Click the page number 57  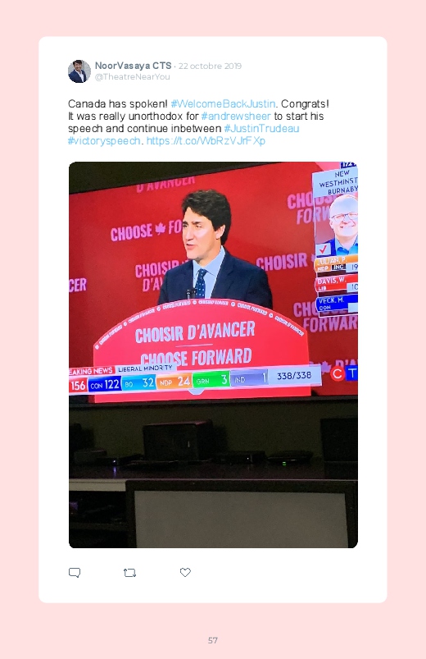point(213,640)
